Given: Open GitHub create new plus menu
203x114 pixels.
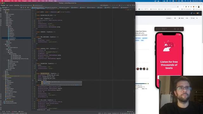Looking at the screenshot, I should (x=194, y=13).
